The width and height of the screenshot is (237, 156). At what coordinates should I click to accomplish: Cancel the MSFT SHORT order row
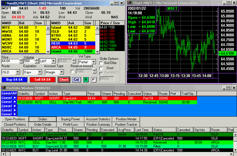9,98
